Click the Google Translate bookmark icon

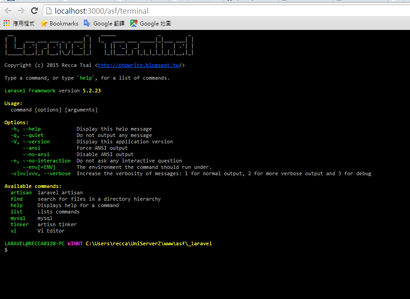coord(87,23)
